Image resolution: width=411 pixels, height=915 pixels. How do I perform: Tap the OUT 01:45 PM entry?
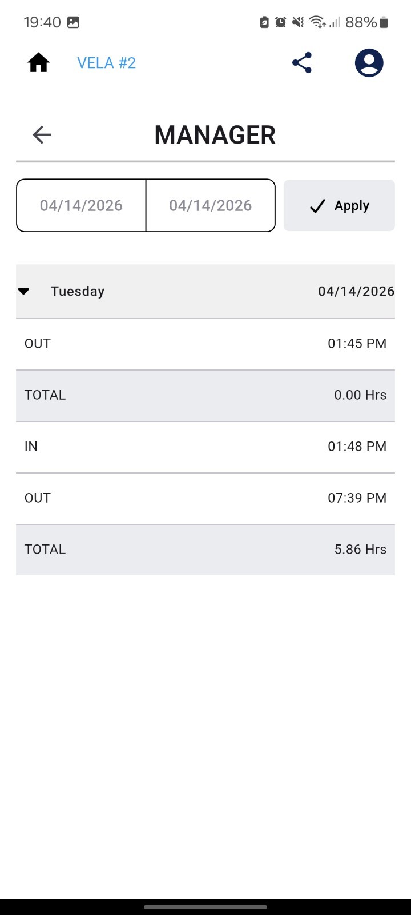tap(205, 344)
